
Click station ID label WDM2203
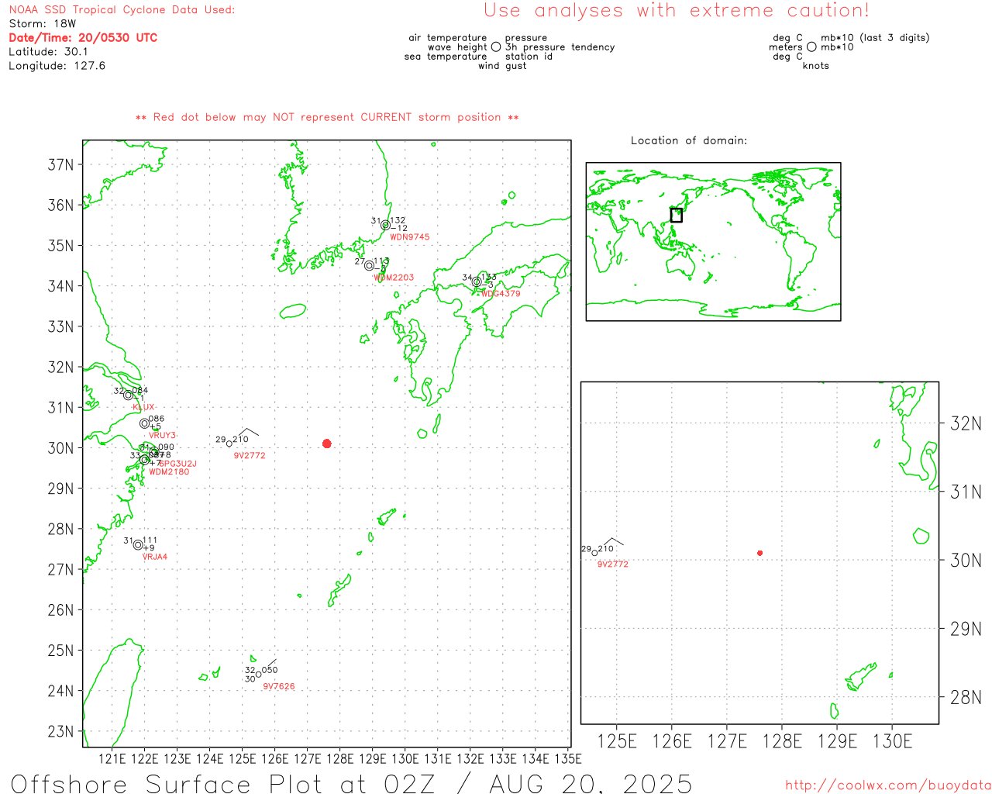(x=394, y=278)
